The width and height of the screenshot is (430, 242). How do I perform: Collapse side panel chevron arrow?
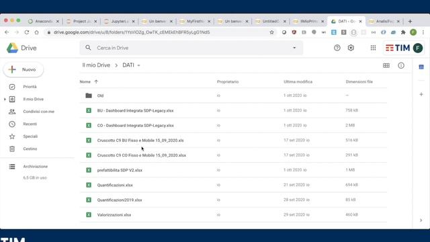click(x=421, y=220)
